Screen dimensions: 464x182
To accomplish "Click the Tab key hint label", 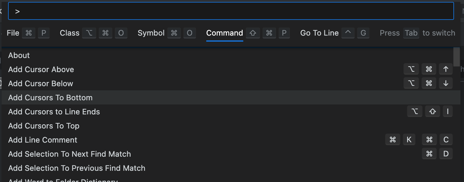I will click(x=411, y=33).
